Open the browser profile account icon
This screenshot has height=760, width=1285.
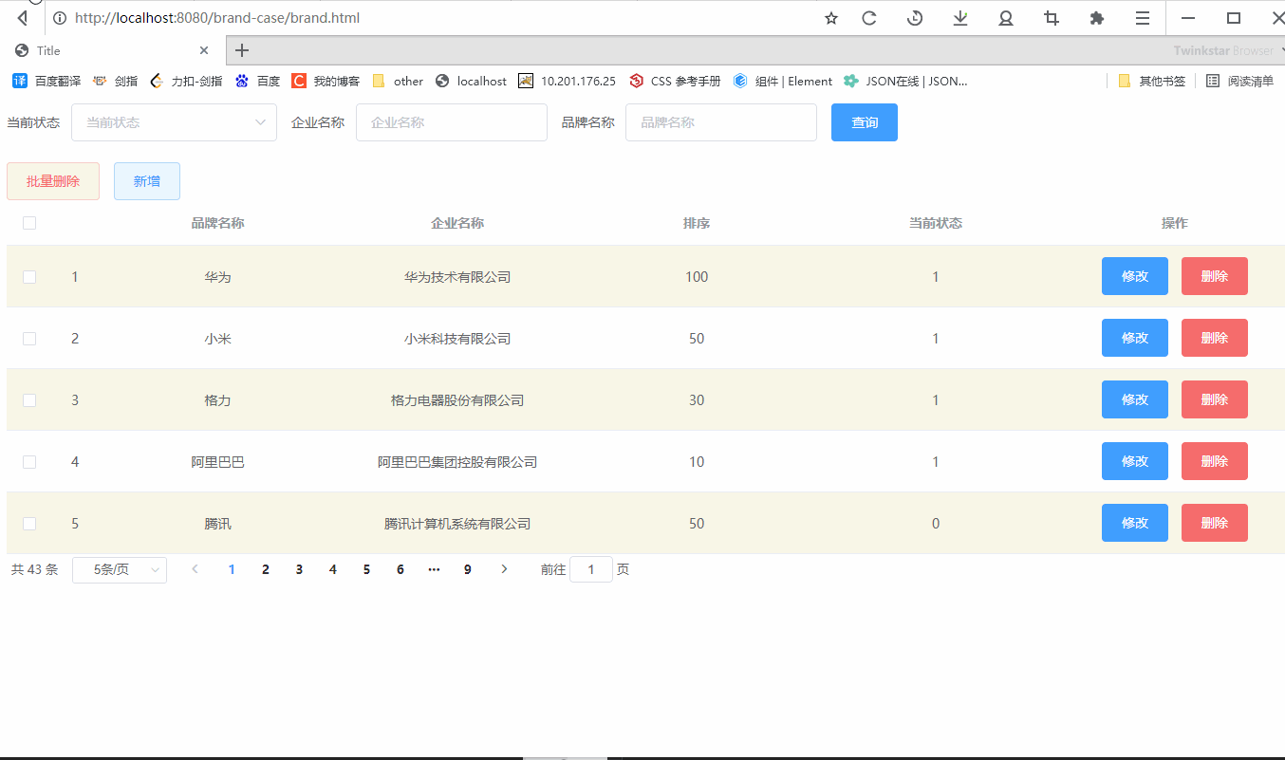1005,17
